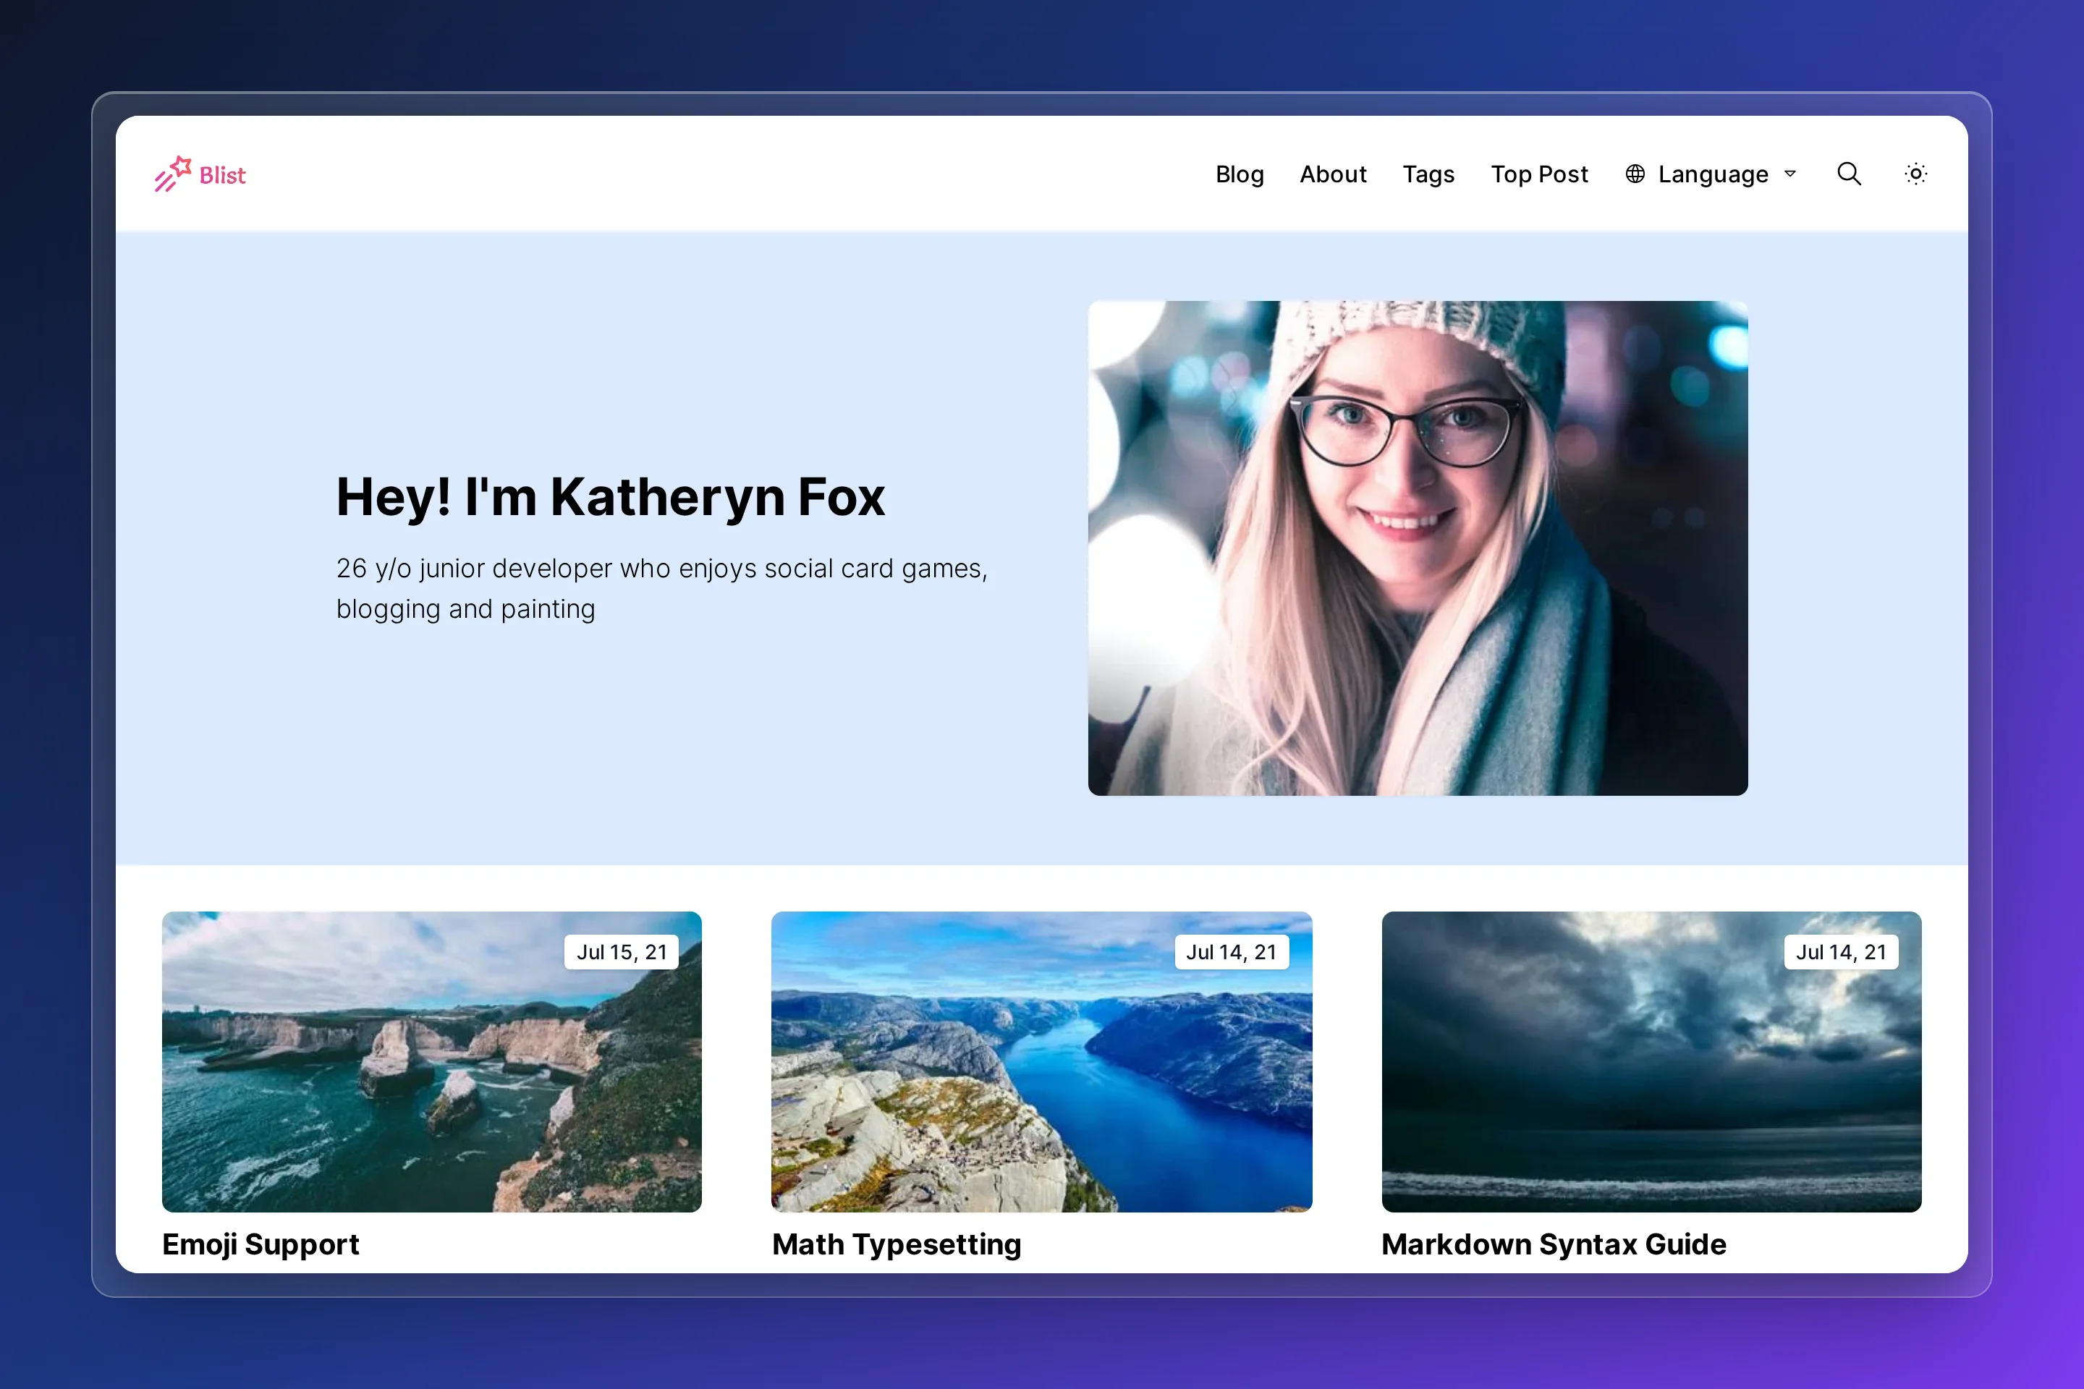Click the Katheryn Fox portrait photo
Viewport: 2084px width, 1389px height.
(1418, 548)
